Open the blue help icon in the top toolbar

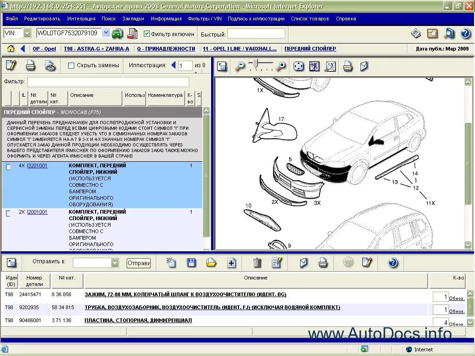(465, 33)
